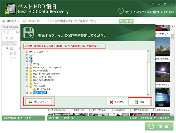The image size is (176, 133).
Task: Select the 種類別に表示 radio button
Action: coord(4,21)
